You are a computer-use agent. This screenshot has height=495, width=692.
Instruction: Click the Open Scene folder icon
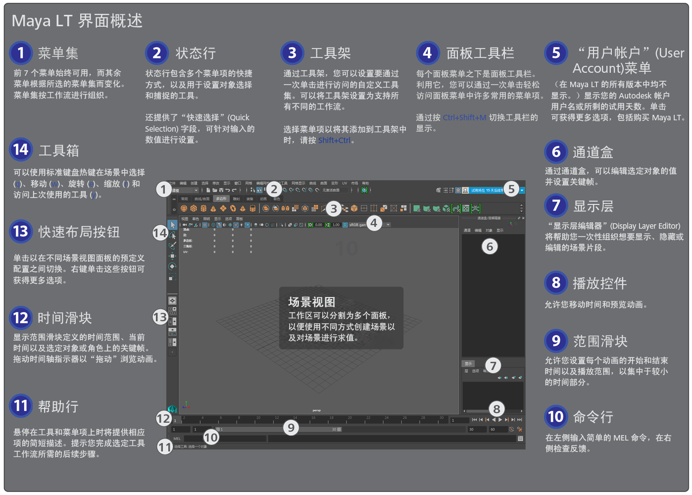[x=215, y=190]
